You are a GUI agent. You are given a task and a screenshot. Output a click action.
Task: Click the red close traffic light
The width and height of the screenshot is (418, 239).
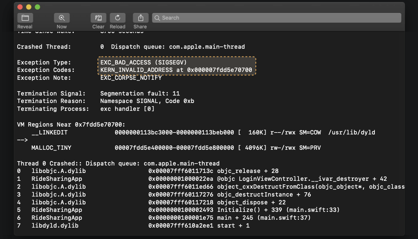(20, 7)
